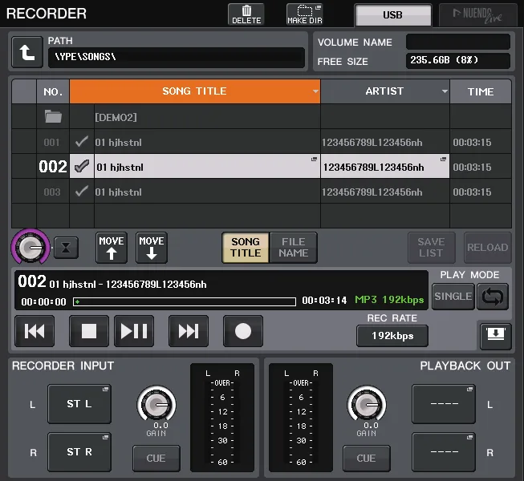Click the playback out level meter

tap(301, 417)
